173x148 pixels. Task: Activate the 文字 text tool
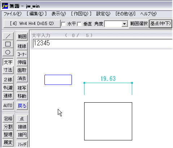point(8,62)
